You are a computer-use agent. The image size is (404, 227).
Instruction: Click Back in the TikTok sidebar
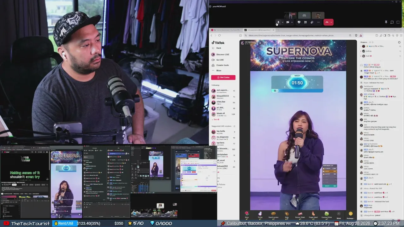pyautogui.click(x=217, y=48)
